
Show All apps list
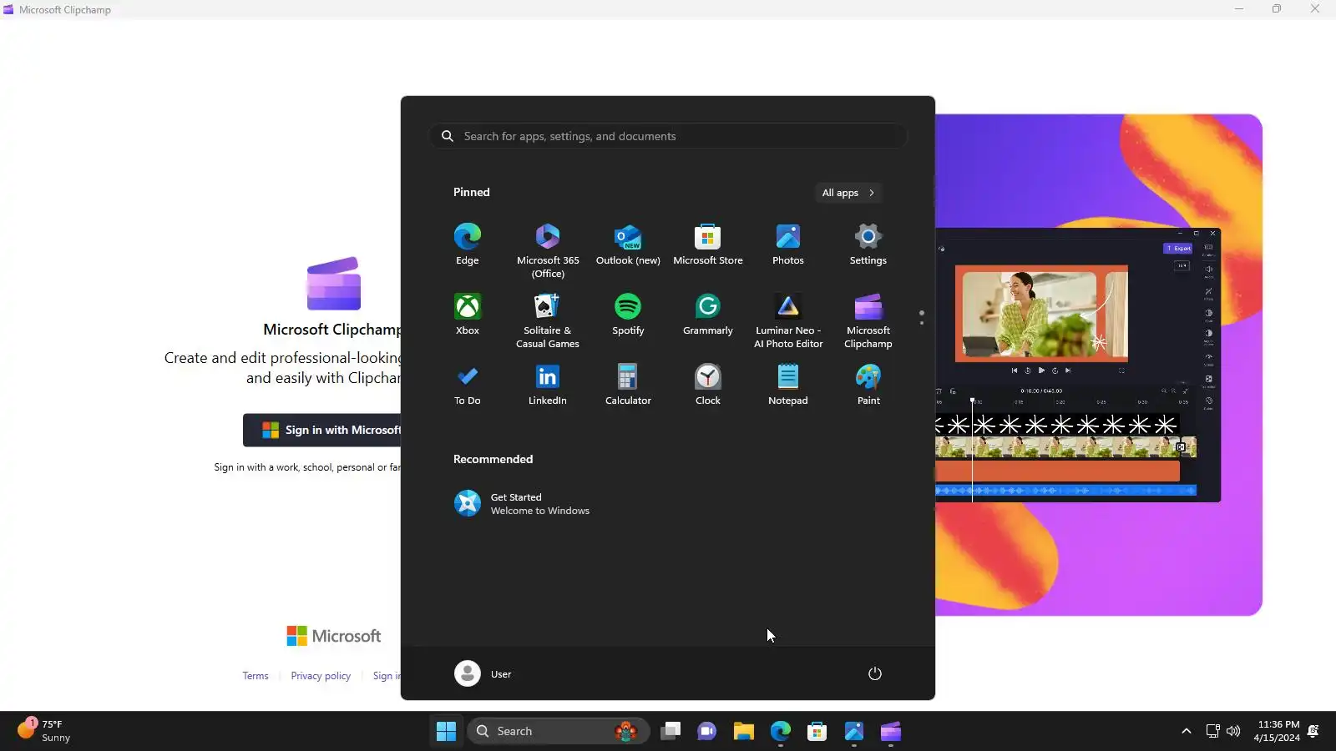point(848,193)
